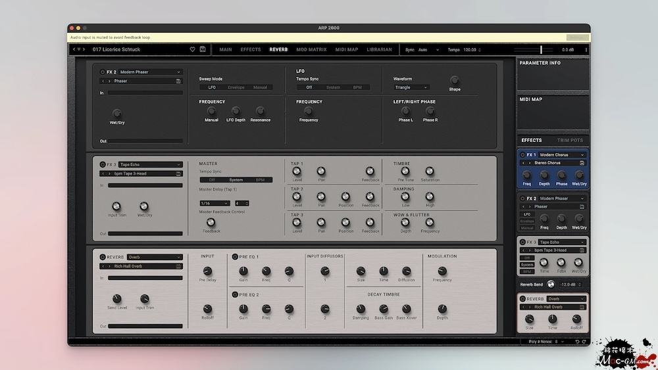Set LFO Tempo Sync to BPM

pos(357,87)
